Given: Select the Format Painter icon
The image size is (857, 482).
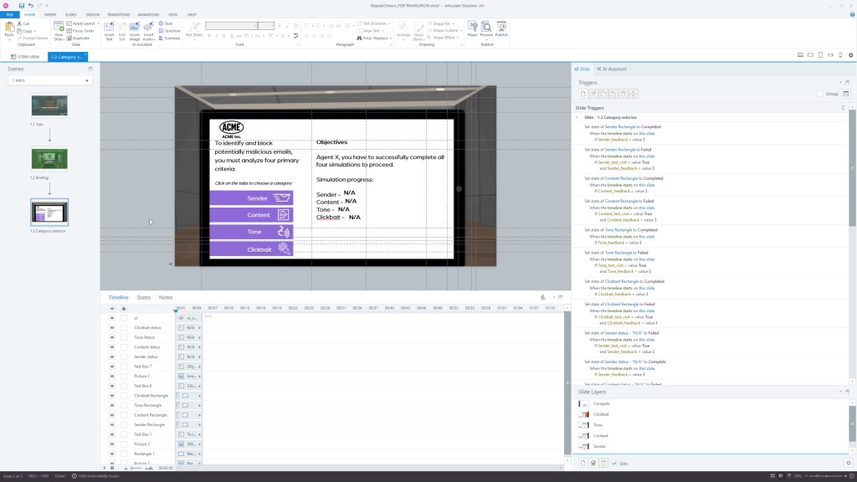Looking at the screenshot, I should (20, 38).
